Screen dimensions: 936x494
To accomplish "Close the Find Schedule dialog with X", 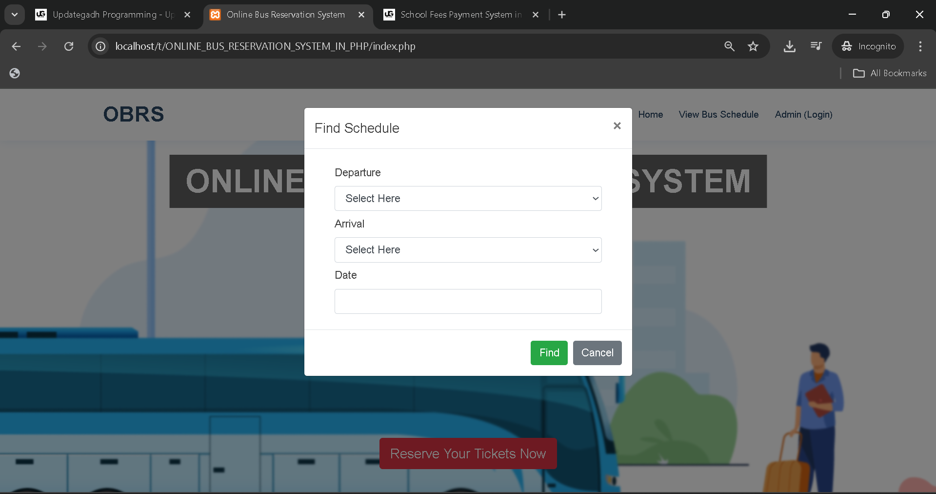I will 617,126.
